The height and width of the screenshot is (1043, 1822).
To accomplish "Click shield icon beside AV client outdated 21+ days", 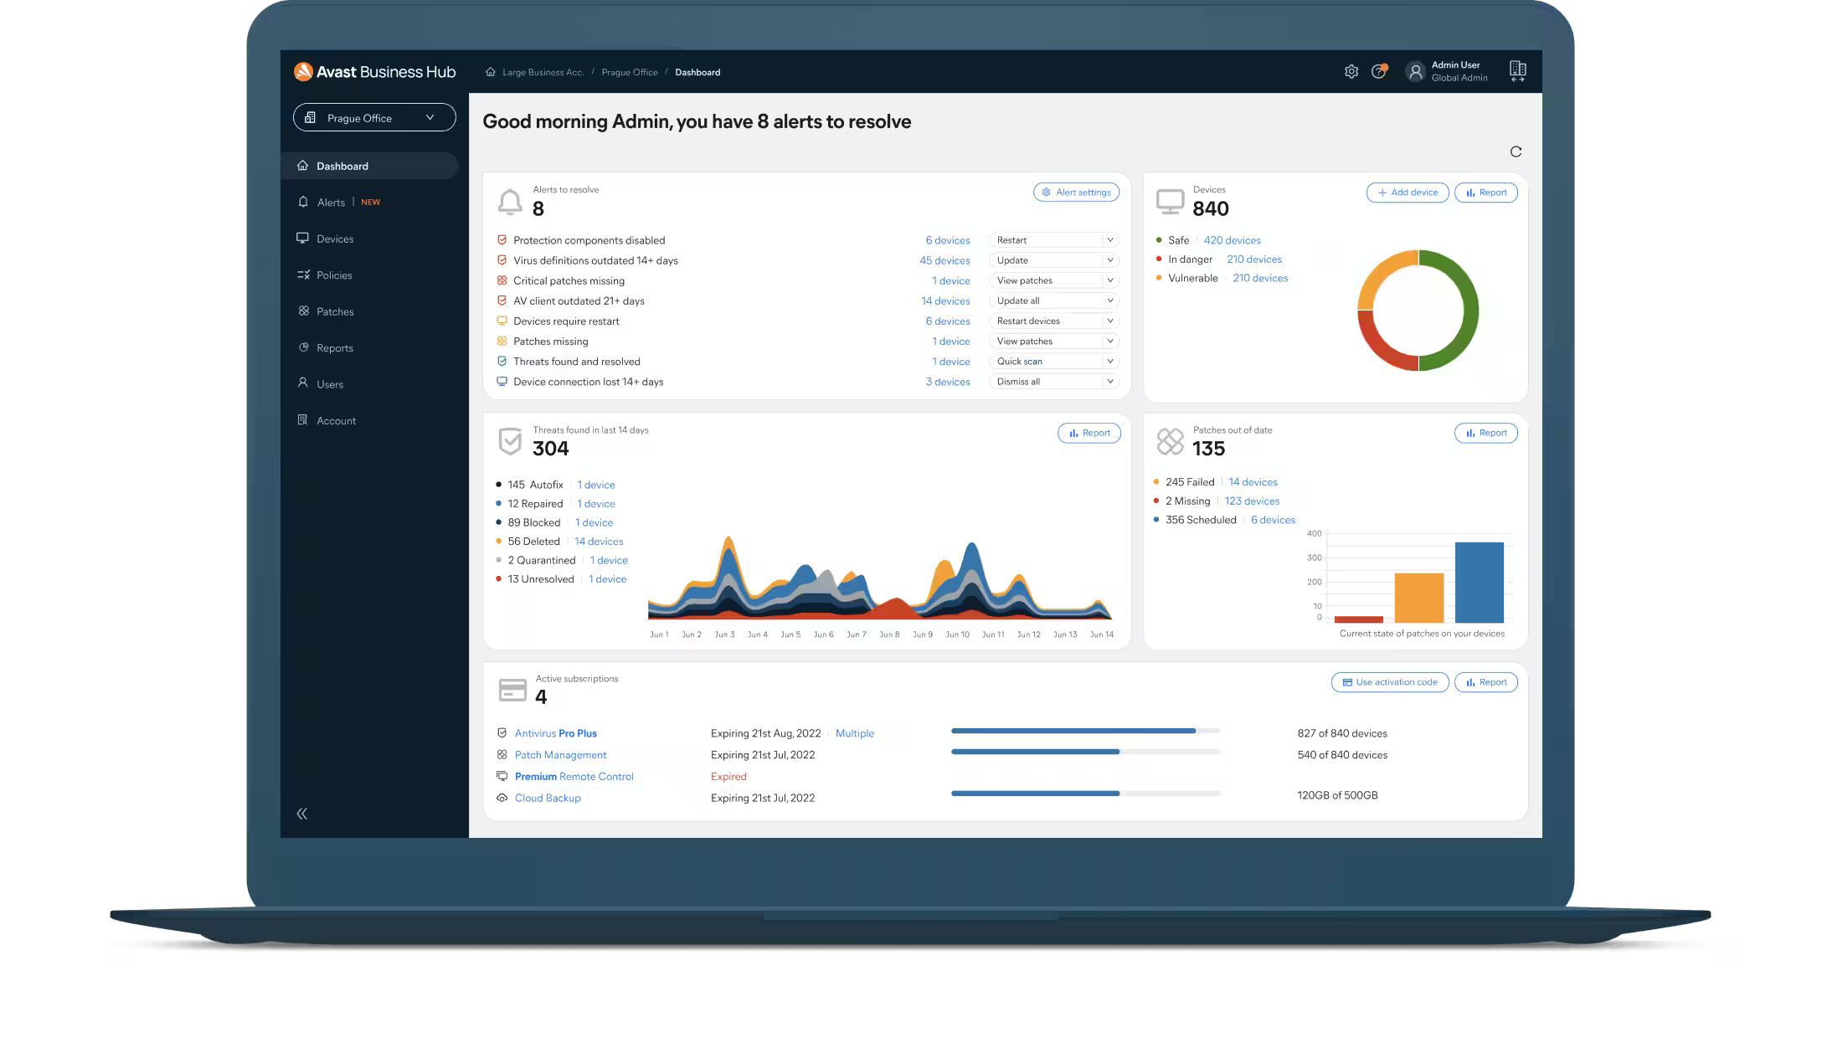I will coord(502,301).
